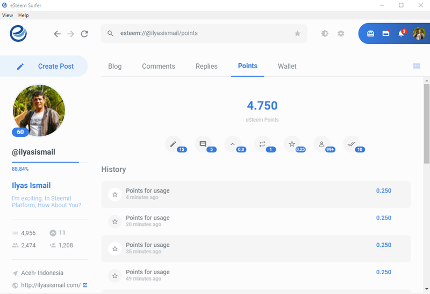This screenshot has width=430, height=294.
Task: Click the reblog points icon (1)
Action: (262, 144)
